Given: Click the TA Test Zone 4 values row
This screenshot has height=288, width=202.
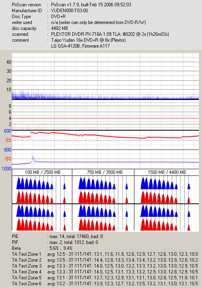Looking at the screenshot, I should [x=123, y=271].
